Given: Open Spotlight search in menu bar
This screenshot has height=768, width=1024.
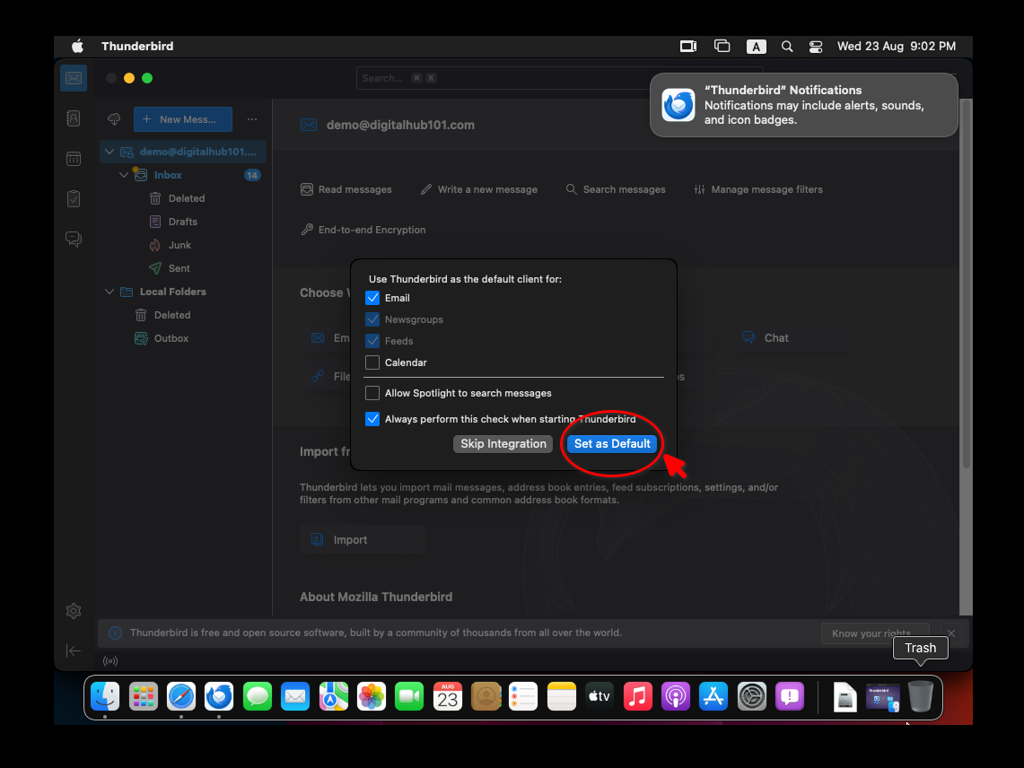Looking at the screenshot, I should click(787, 47).
